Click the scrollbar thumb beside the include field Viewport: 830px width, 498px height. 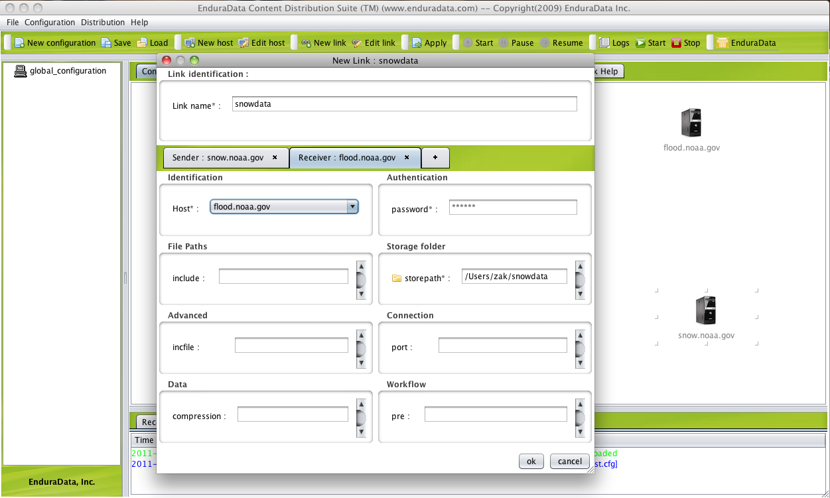click(361, 280)
